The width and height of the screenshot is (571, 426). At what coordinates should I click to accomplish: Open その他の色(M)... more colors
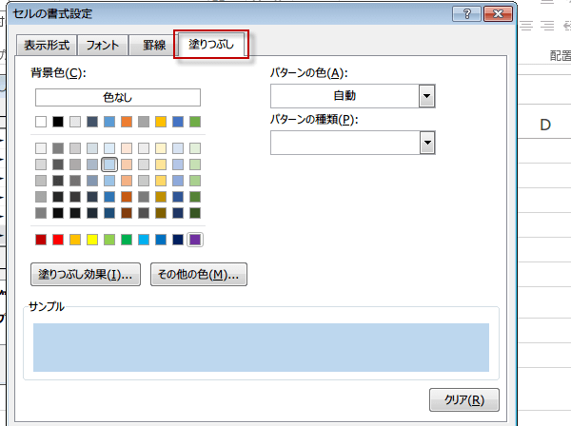point(199,274)
